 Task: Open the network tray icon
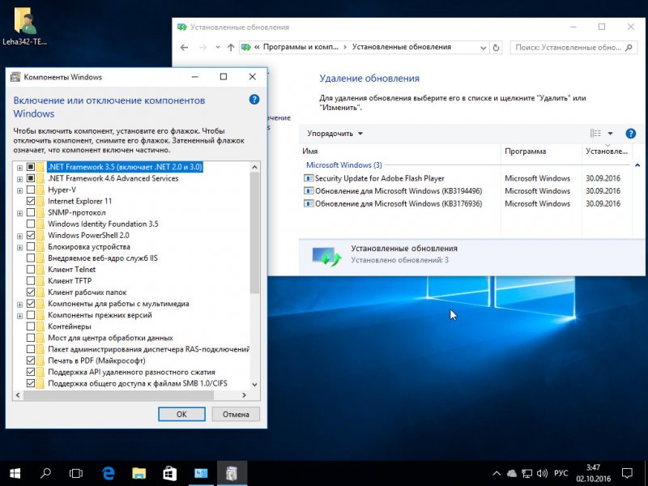[x=526, y=473]
